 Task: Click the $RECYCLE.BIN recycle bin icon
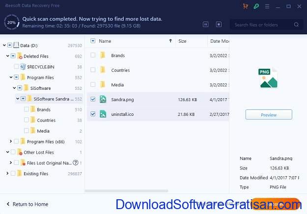tap(23, 67)
